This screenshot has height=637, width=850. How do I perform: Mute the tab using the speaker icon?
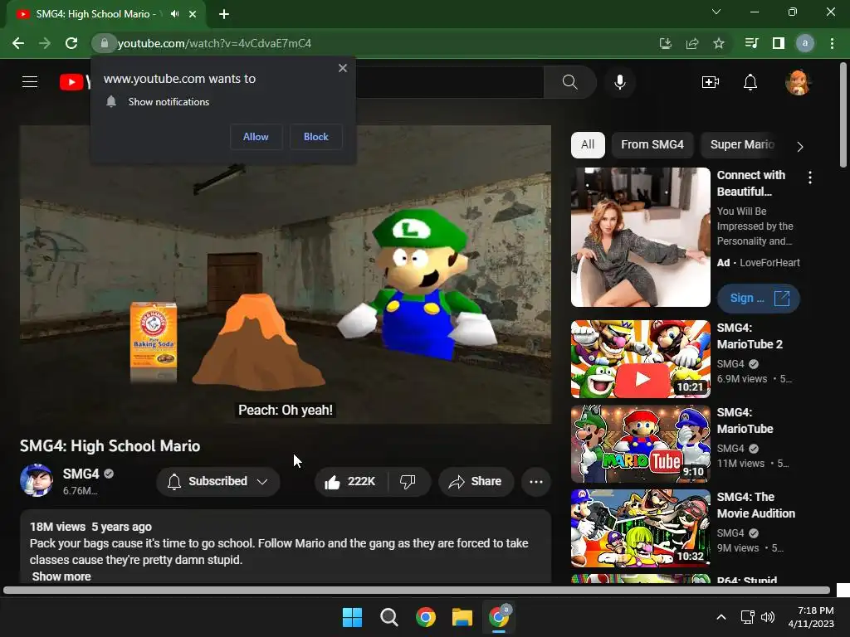coord(174,14)
